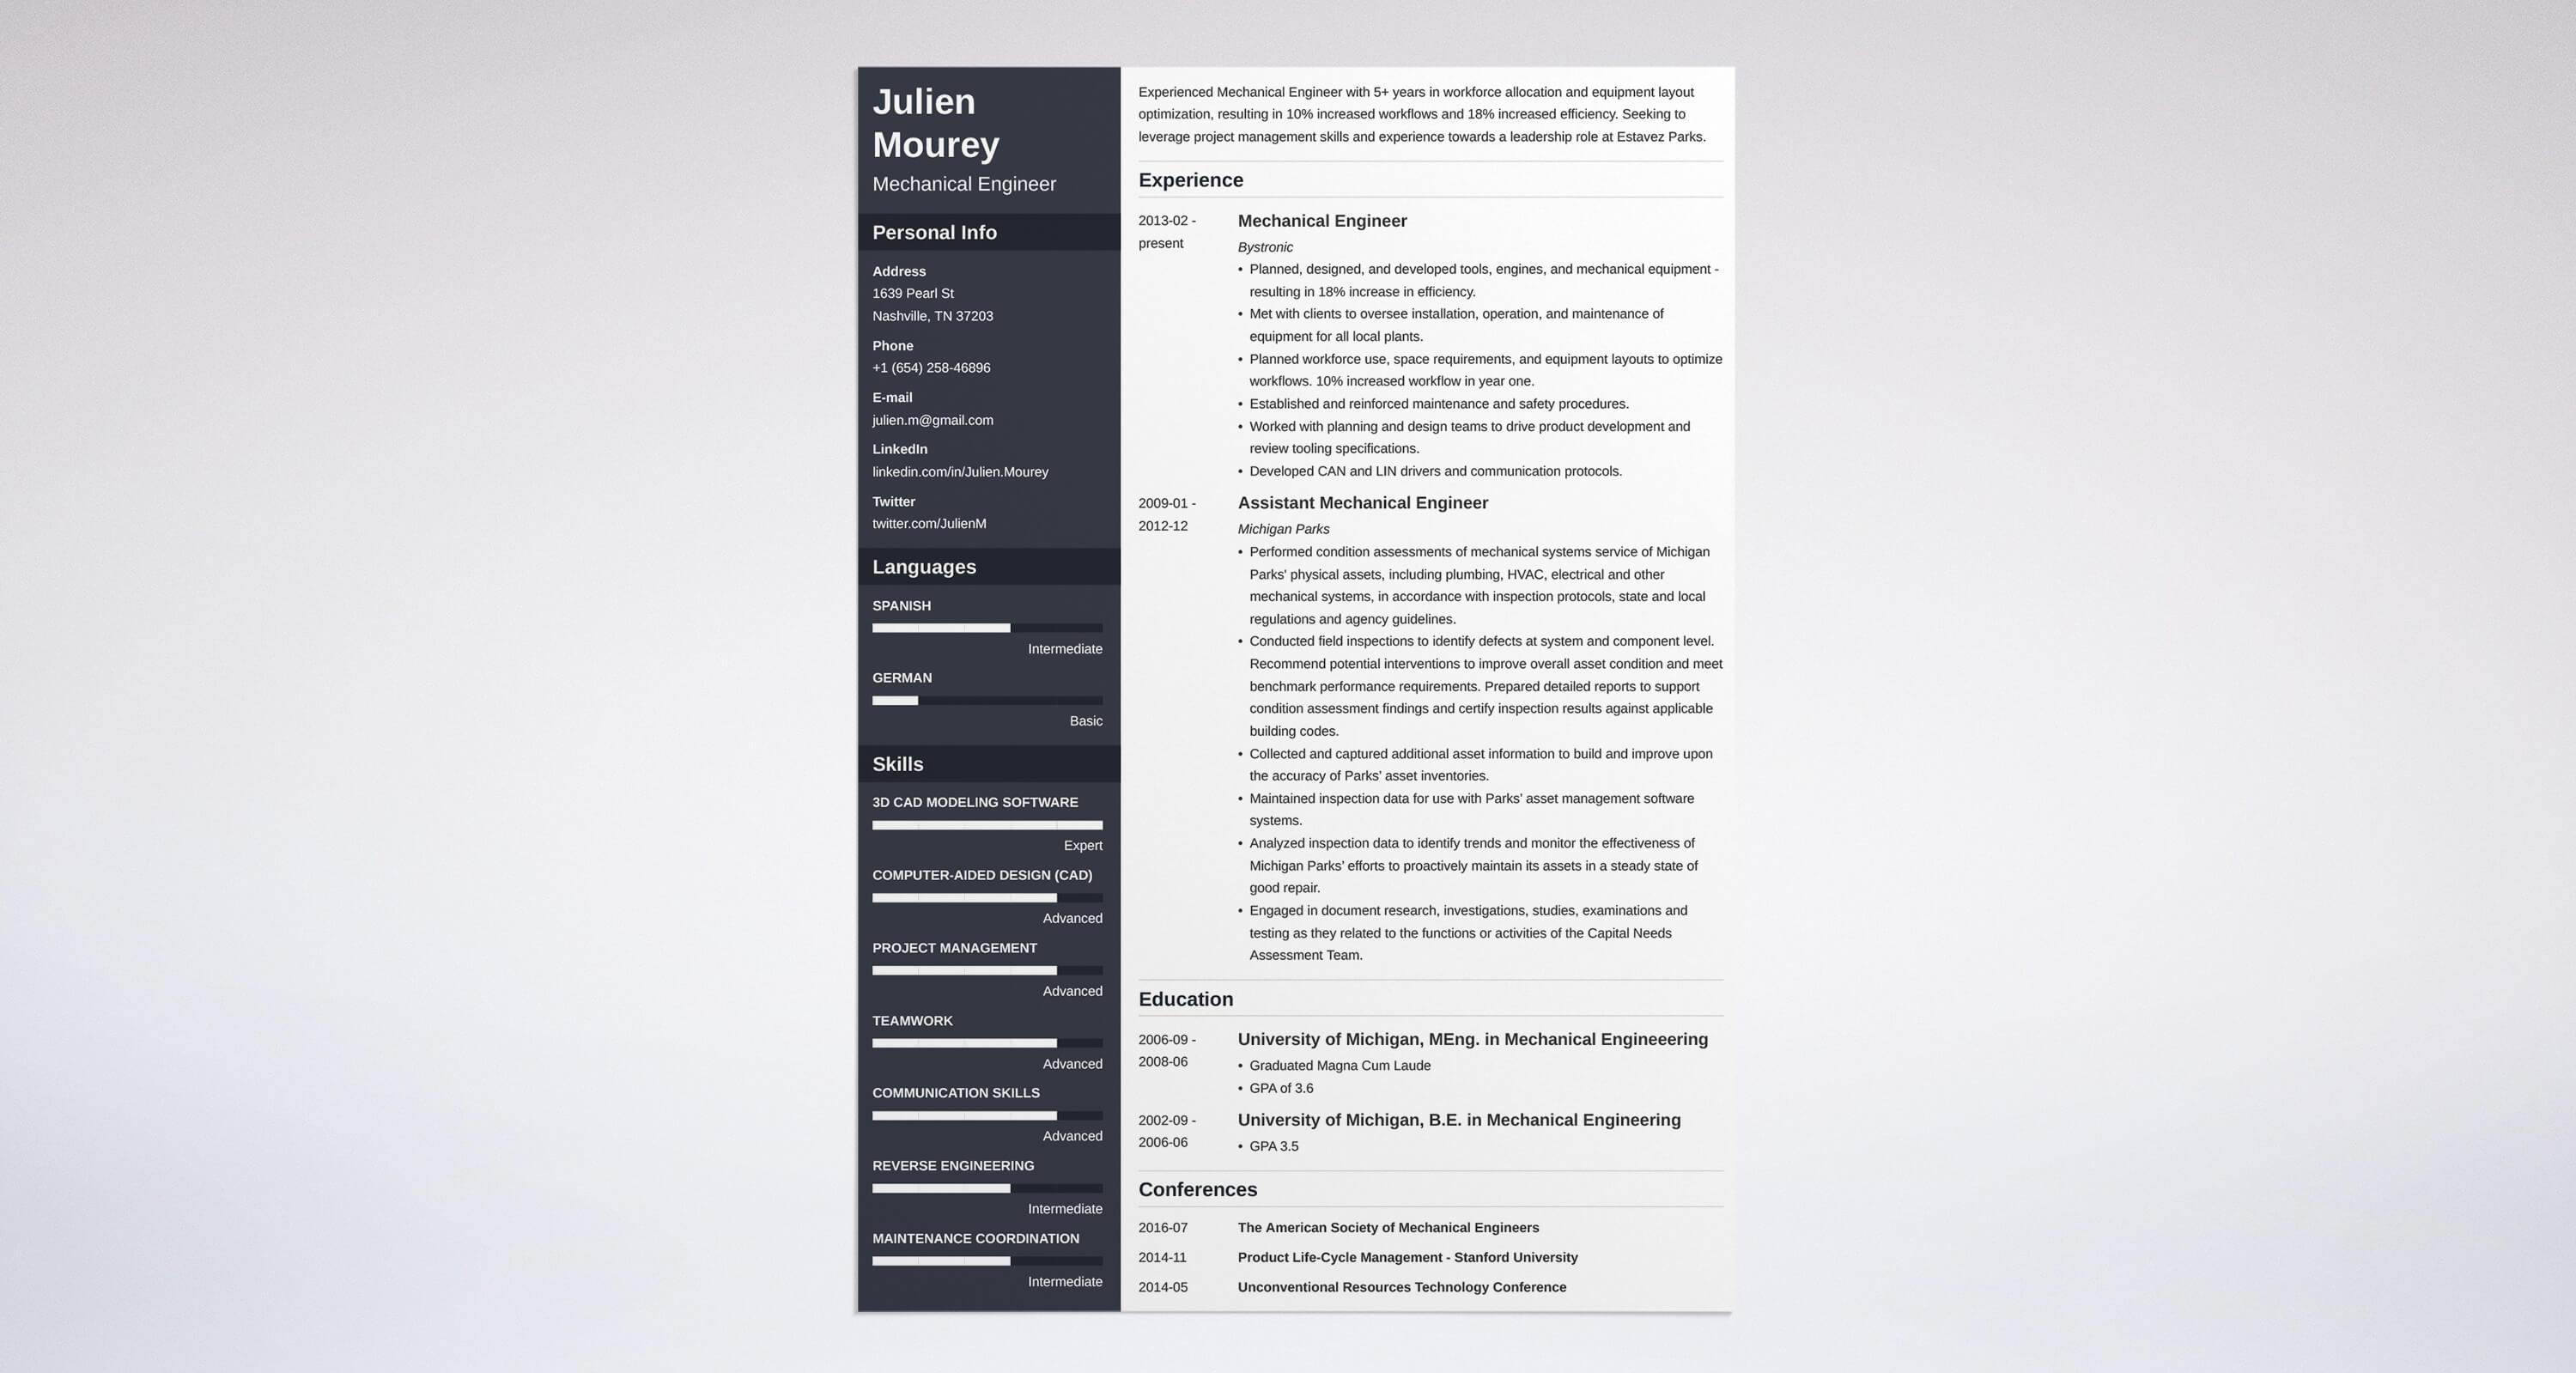Toggle the German basic level indicator
The height and width of the screenshot is (1373, 2576).
893,698
